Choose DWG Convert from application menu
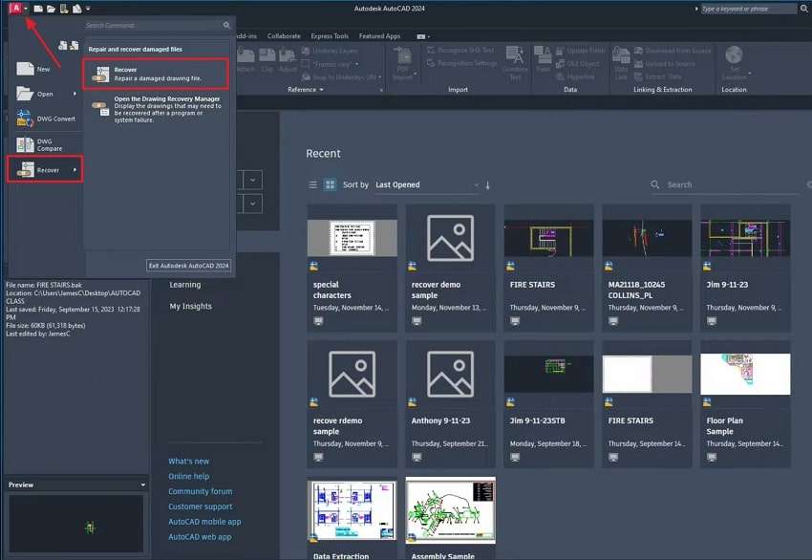Image resolution: width=812 pixels, height=560 pixels. (46, 118)
